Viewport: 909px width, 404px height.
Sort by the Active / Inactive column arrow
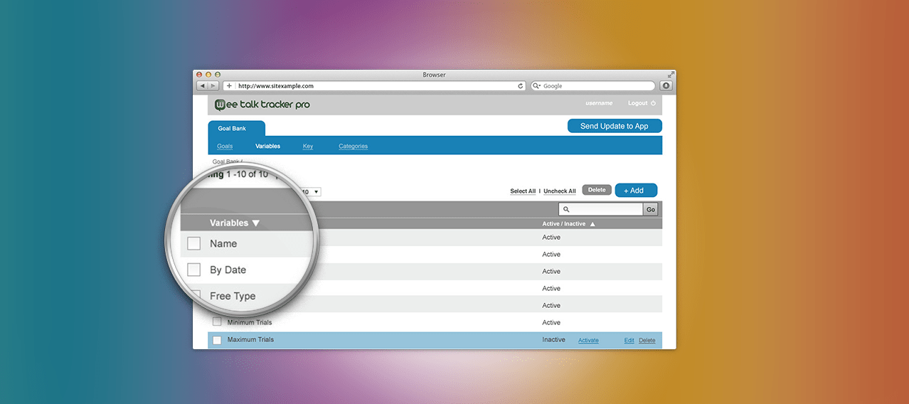[x=592, y=224]
